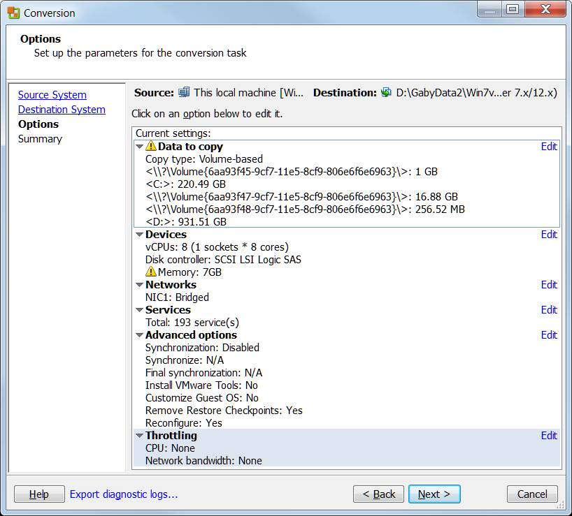Collapse the Networks section
Screen dimensions: 572x516
point(139,285)
